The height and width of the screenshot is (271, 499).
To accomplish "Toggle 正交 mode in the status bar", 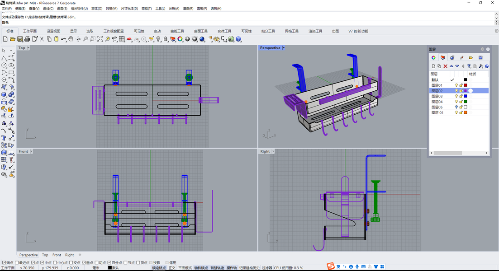I will click(172, 268).
